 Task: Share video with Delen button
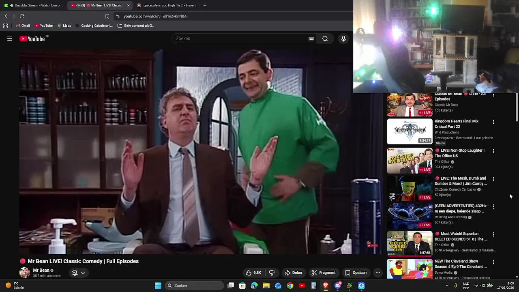tap(293, 273)
